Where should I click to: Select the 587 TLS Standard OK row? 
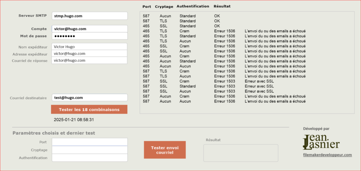pyautogui.click(x=182, y=21)
